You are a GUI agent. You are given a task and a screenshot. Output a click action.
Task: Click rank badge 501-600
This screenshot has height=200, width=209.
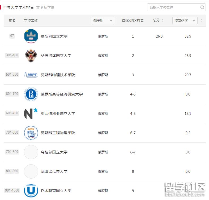click(x=12, y=75)
